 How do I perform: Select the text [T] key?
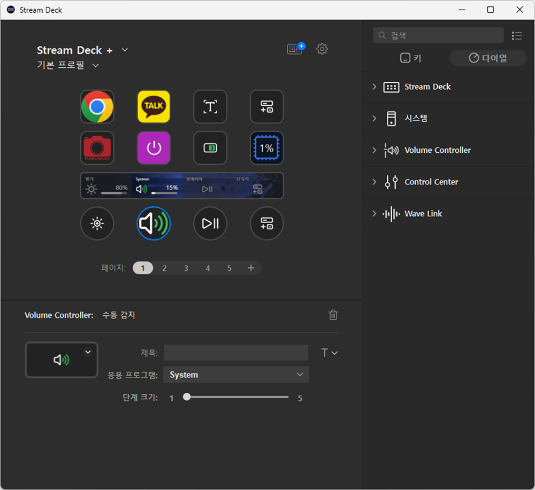coord(210,107)
